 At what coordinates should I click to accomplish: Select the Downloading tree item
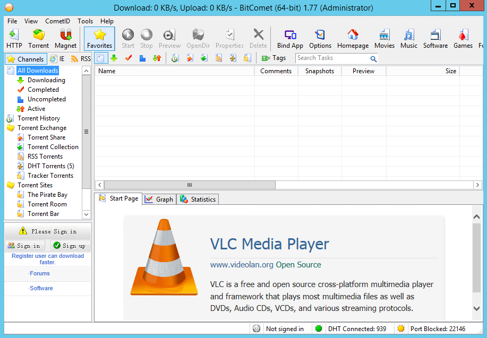coord(46,80)
